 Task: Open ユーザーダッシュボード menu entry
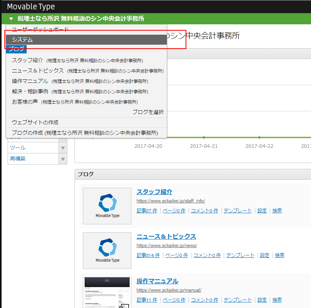[x=86, y=29]
